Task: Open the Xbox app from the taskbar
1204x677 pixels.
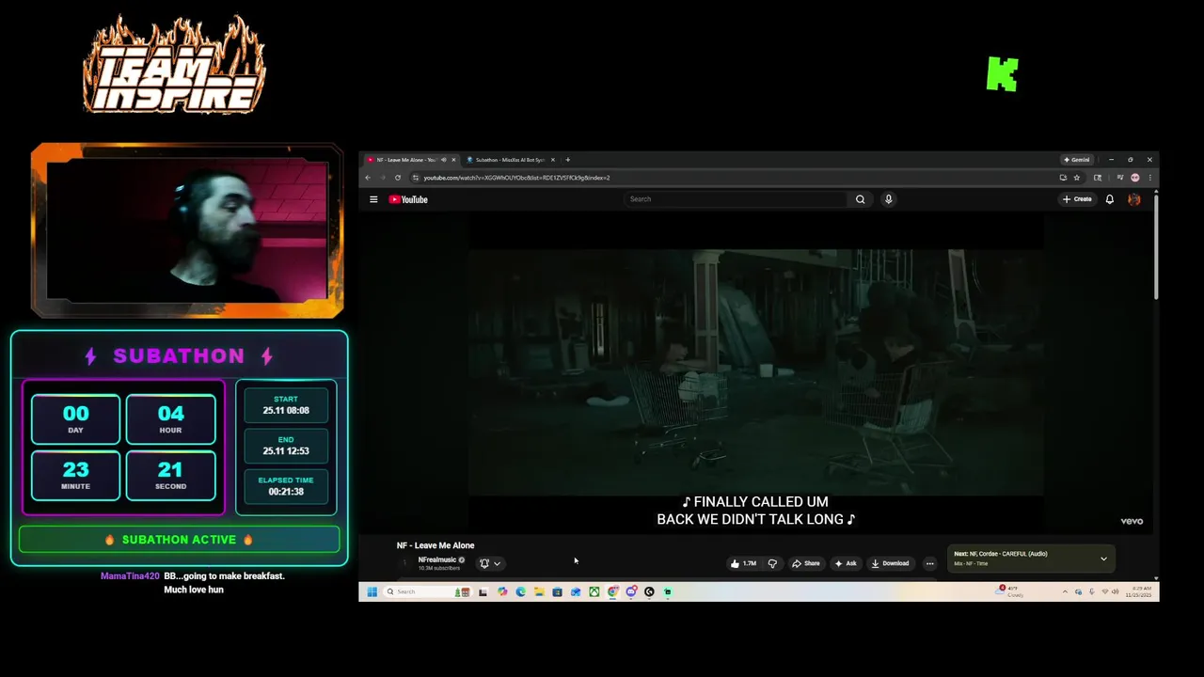Action: (594, 591)
